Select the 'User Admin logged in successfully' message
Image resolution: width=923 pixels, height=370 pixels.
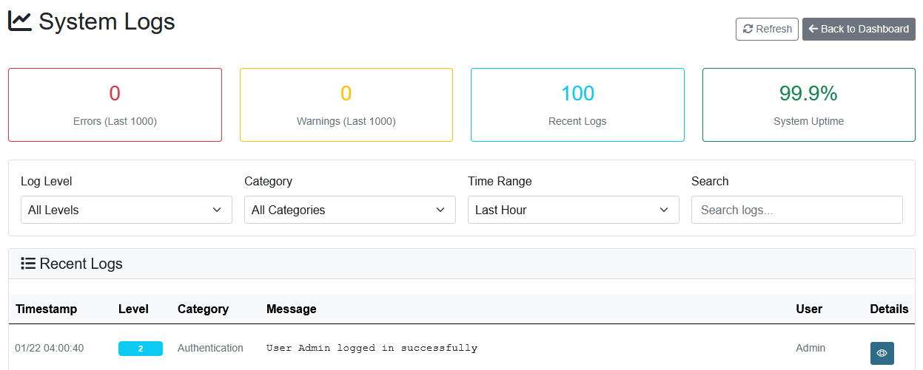coord(372,348)
